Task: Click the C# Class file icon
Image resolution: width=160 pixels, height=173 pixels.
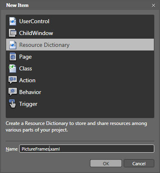Action: [x=13, y=68]
